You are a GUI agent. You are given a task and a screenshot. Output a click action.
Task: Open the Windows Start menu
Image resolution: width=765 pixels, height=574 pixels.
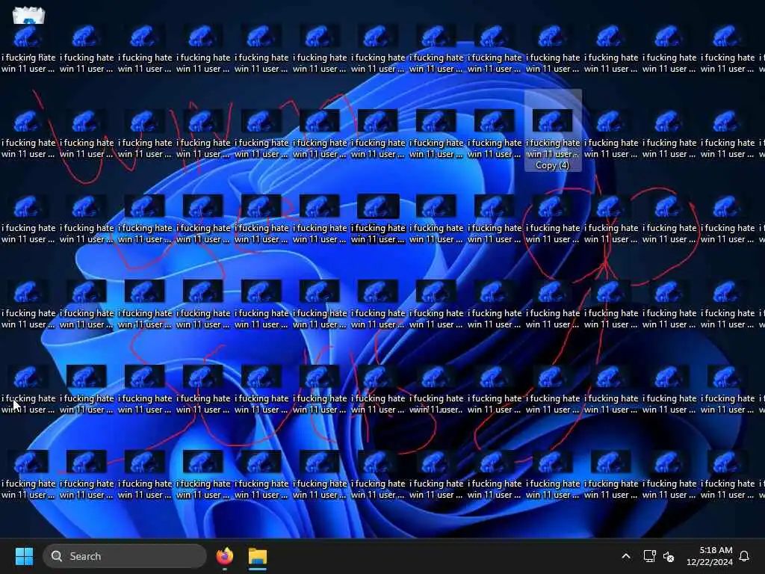pyautogui.click(x=24, y=556)
